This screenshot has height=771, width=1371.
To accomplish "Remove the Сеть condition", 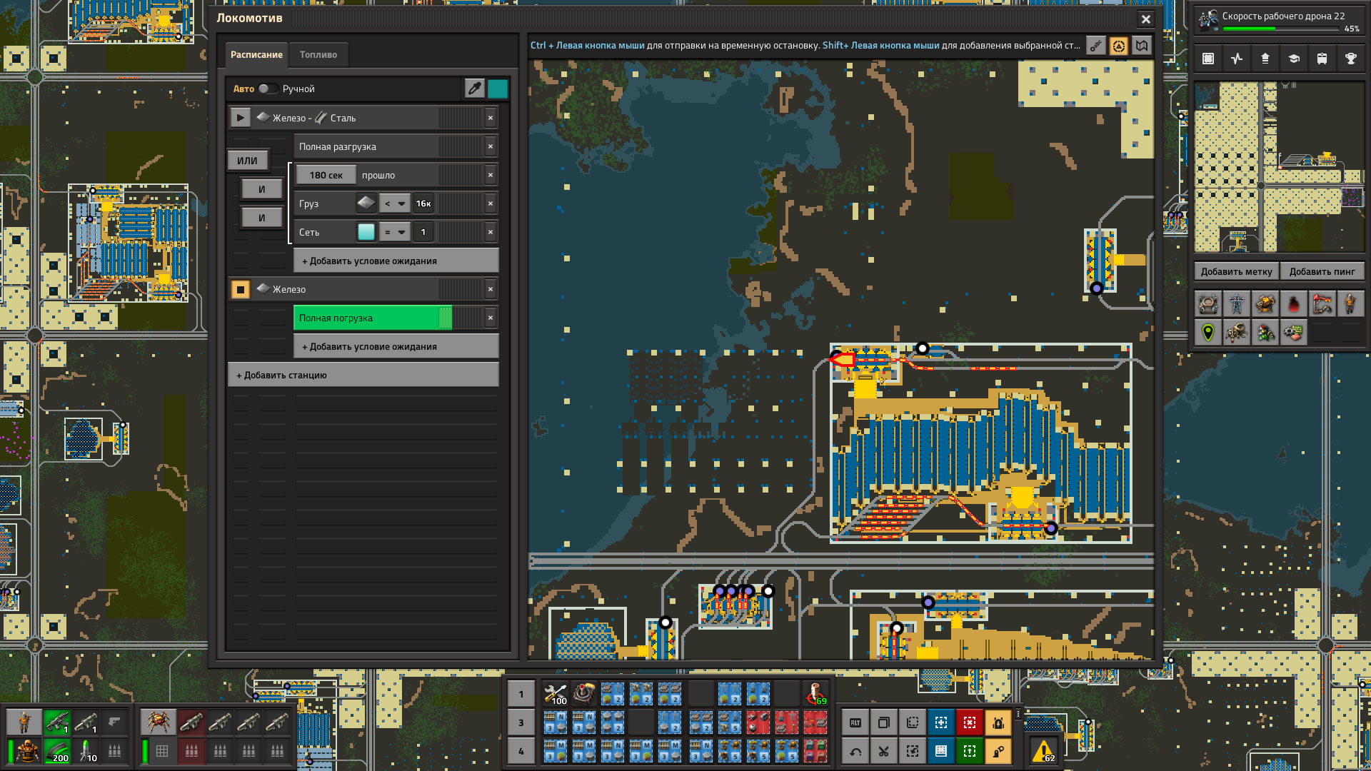I will [491, 232].
